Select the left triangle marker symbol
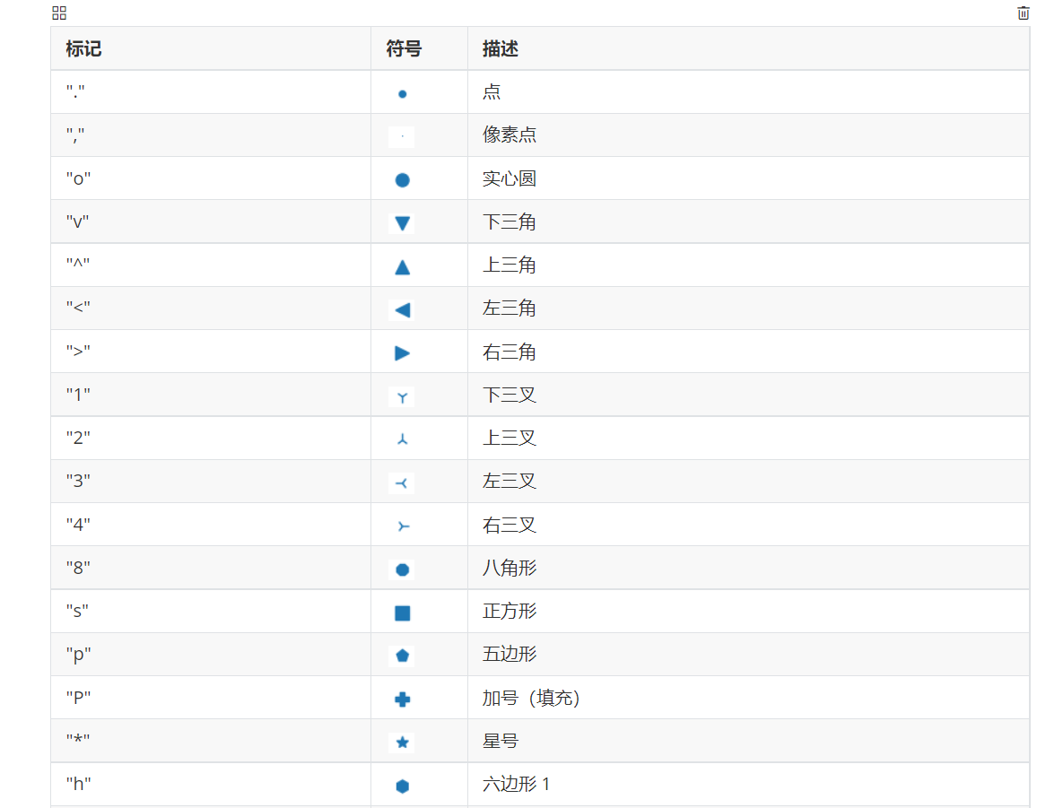 401,308
